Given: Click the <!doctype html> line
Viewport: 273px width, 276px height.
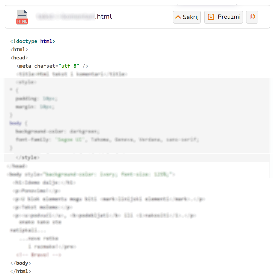Looking at the screenshot, I should [33, 41].
